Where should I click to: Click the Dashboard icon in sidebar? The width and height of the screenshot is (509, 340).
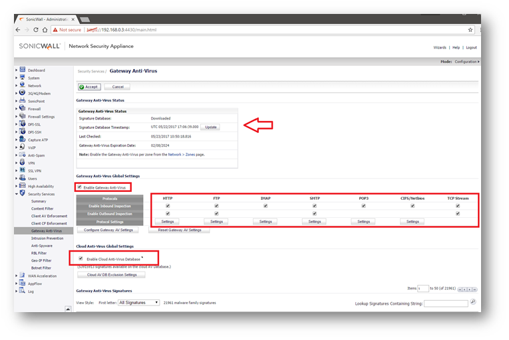[x=23, y=69]
